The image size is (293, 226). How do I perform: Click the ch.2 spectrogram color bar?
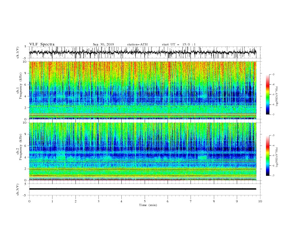coord(267,155)
